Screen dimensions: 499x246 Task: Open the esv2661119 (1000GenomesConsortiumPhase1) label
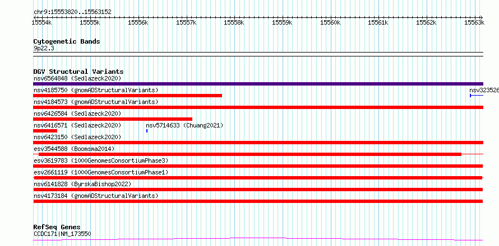tap(100, 172)
